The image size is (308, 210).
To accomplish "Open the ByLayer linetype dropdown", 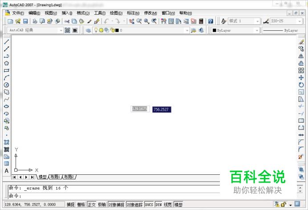I will click(284, 30).
